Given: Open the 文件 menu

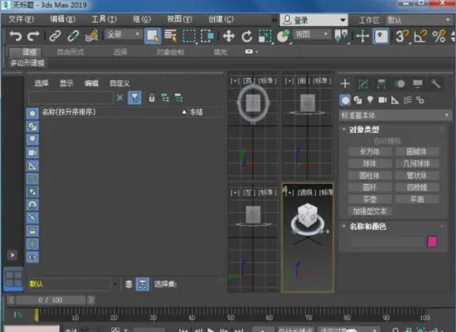Looking at the screenshot, I should tap(21, 19).
